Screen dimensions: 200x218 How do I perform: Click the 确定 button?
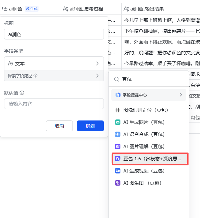[x=90, y=126]
